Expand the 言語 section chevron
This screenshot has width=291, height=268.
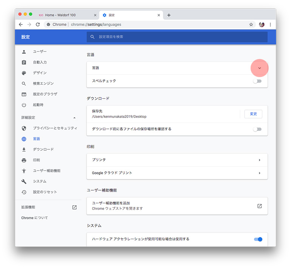[x=260, y=68]
